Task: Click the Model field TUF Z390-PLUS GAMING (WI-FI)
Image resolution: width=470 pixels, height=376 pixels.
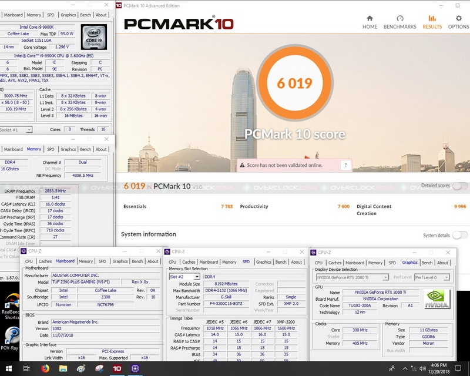Action: (x=85, y=282)
